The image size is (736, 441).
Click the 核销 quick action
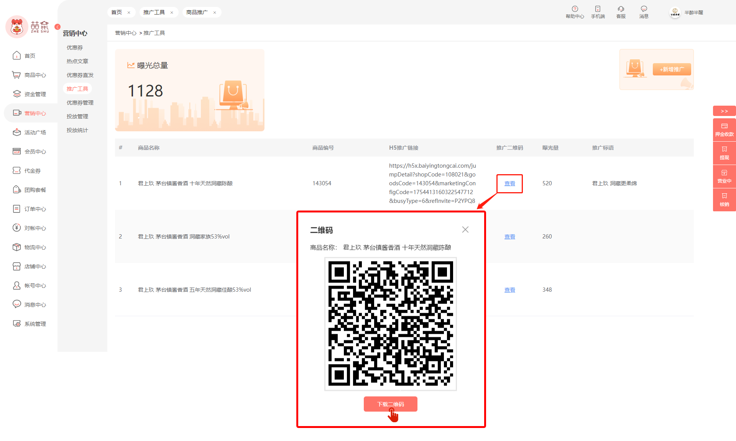tap(724, 200)
